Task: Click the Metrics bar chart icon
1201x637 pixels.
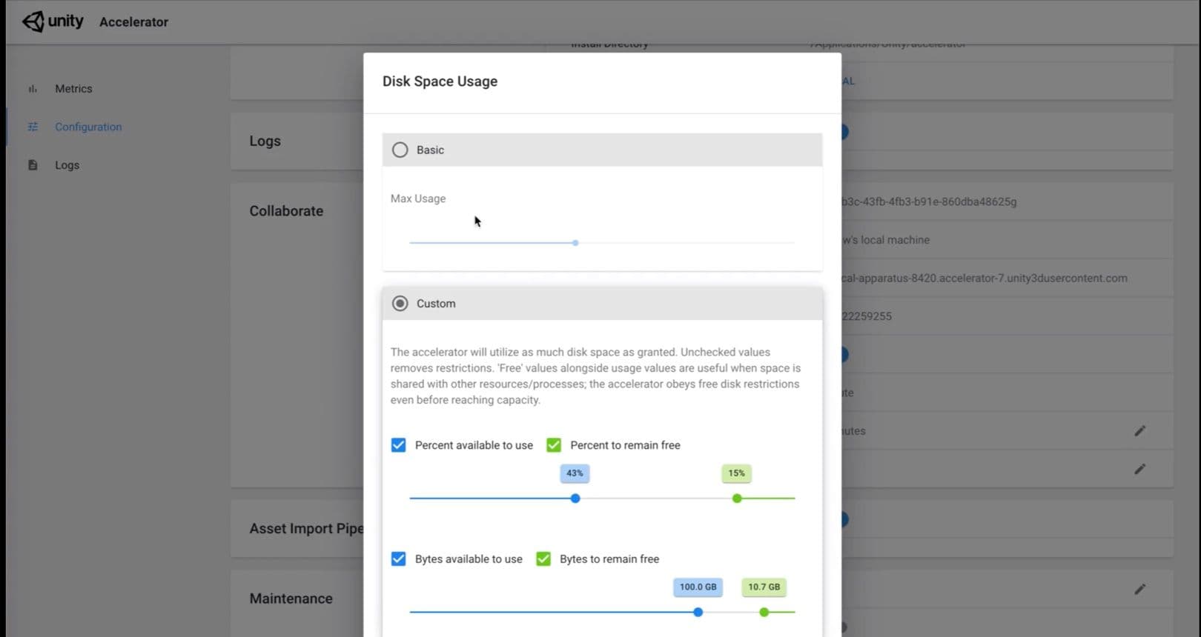Action: pos(33,89)
